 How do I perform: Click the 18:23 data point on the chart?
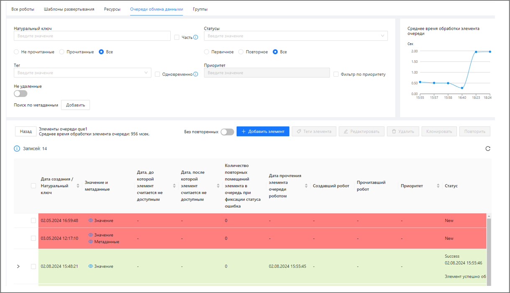click(x=476, y=52)
